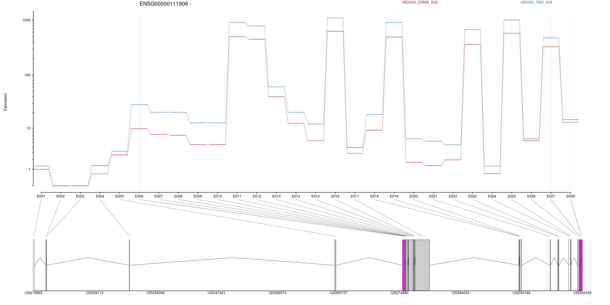Click exon label E022
Image resolution: width=610 pixels, height=305 pixels.
click(453, 196)
